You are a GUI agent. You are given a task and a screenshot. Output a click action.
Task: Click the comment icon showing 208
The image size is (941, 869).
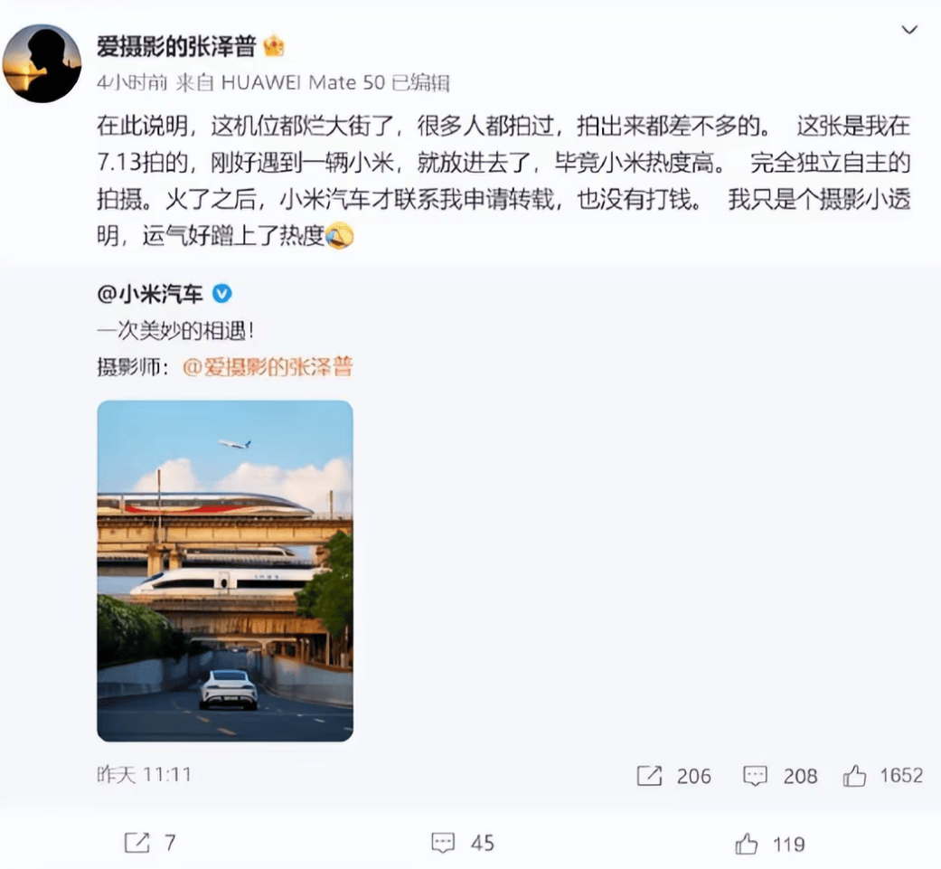tap(755, 775)
